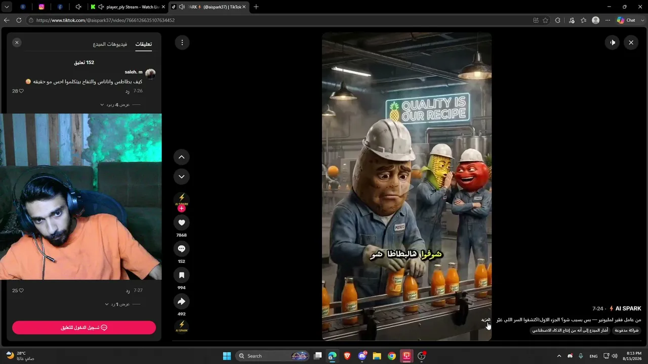Like the video with the heart icon

[182, 222]
